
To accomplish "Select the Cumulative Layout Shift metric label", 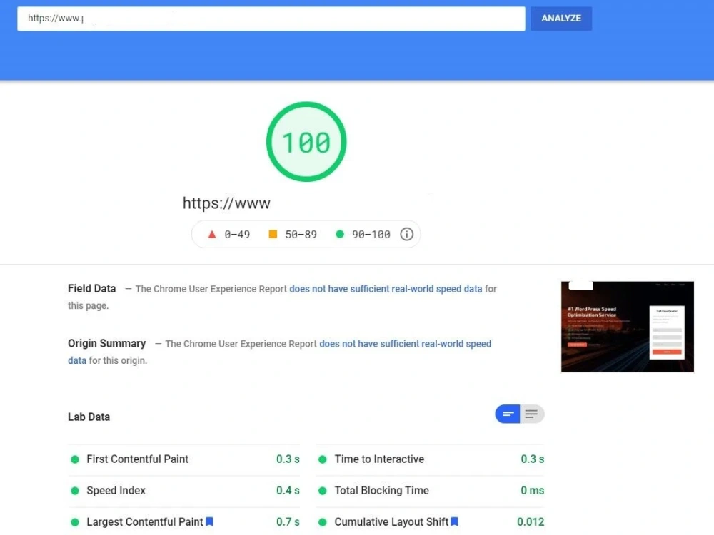I will (391, 522).
